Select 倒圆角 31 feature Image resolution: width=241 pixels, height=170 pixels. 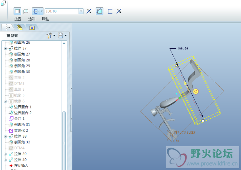coord(22,124)
